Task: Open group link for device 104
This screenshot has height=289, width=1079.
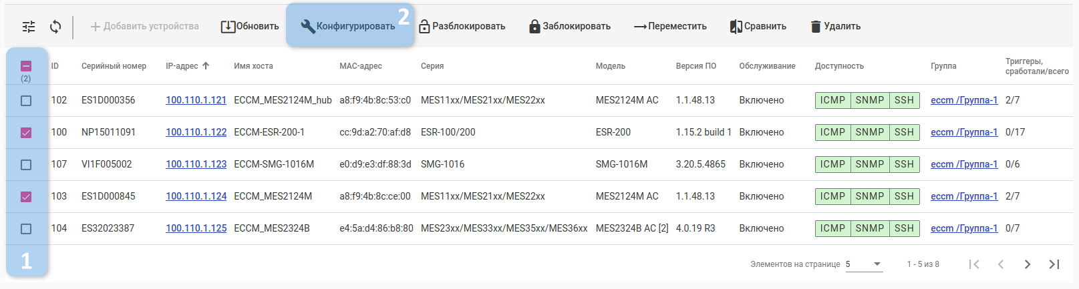Action: tap(963, 228)
